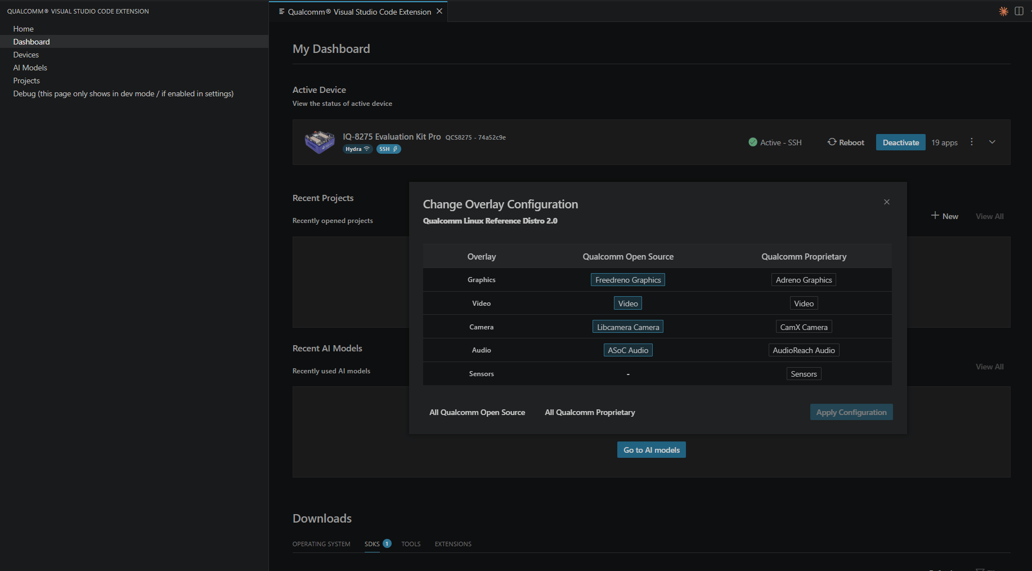Close the Change Overlay Configuration dialog
Image resolution: width=1032 pixels, height=571 pixels.
[887, 202]
